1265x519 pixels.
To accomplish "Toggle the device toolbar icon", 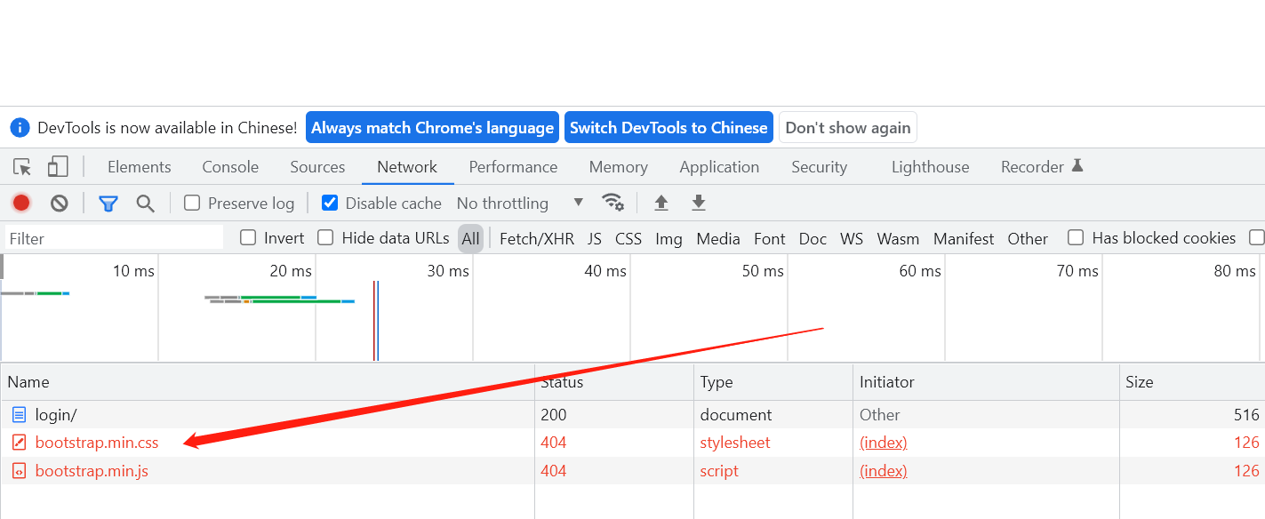I will point(58,167).
